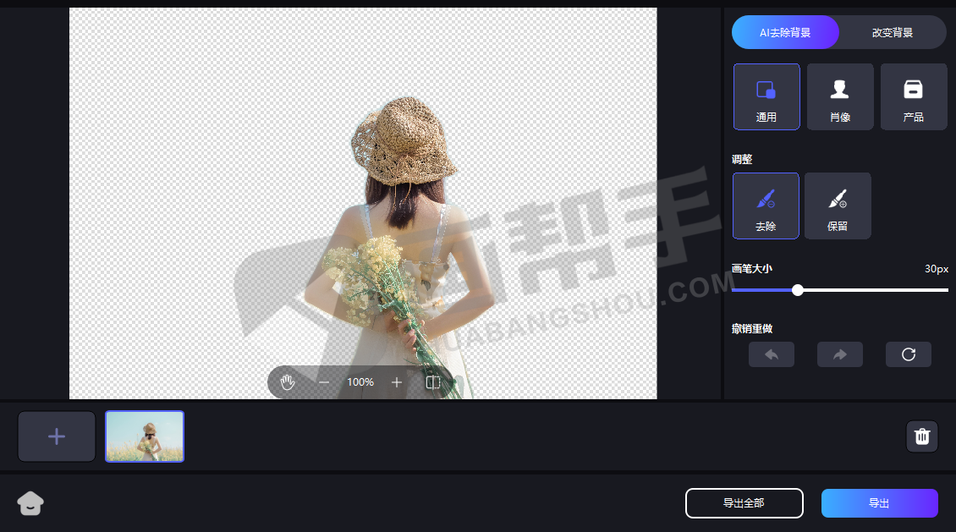Zoom out with the minus button
Image resolution: width=956 pixels, height=532 pixels.
324,382
